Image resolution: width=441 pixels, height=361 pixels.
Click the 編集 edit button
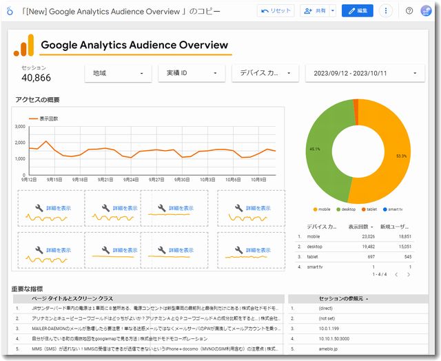point(358,11)
